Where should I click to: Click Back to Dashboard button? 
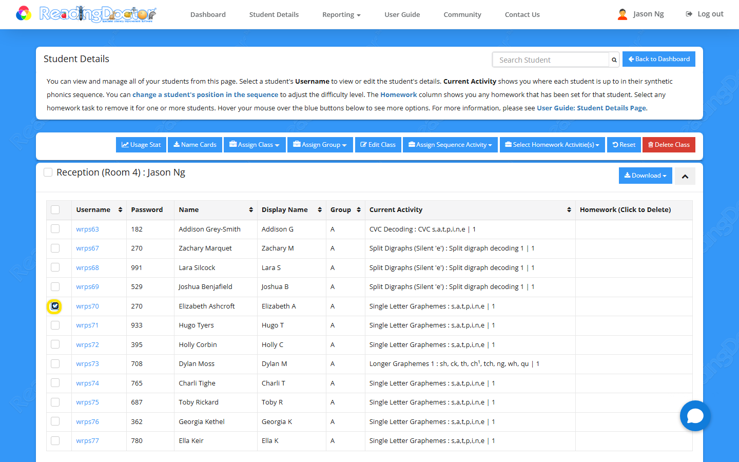(659, 59)
